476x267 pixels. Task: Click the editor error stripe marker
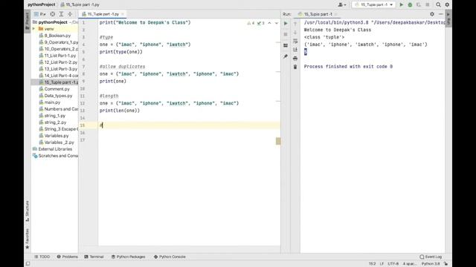[278, 141]
